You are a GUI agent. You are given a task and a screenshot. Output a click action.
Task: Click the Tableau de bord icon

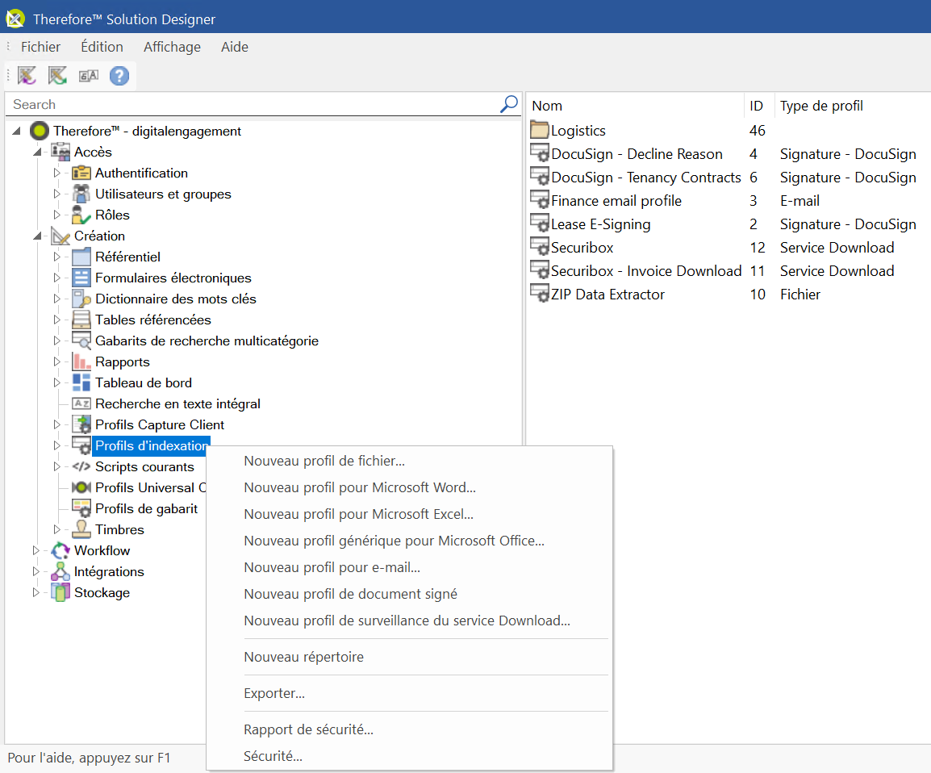(81, 383)
